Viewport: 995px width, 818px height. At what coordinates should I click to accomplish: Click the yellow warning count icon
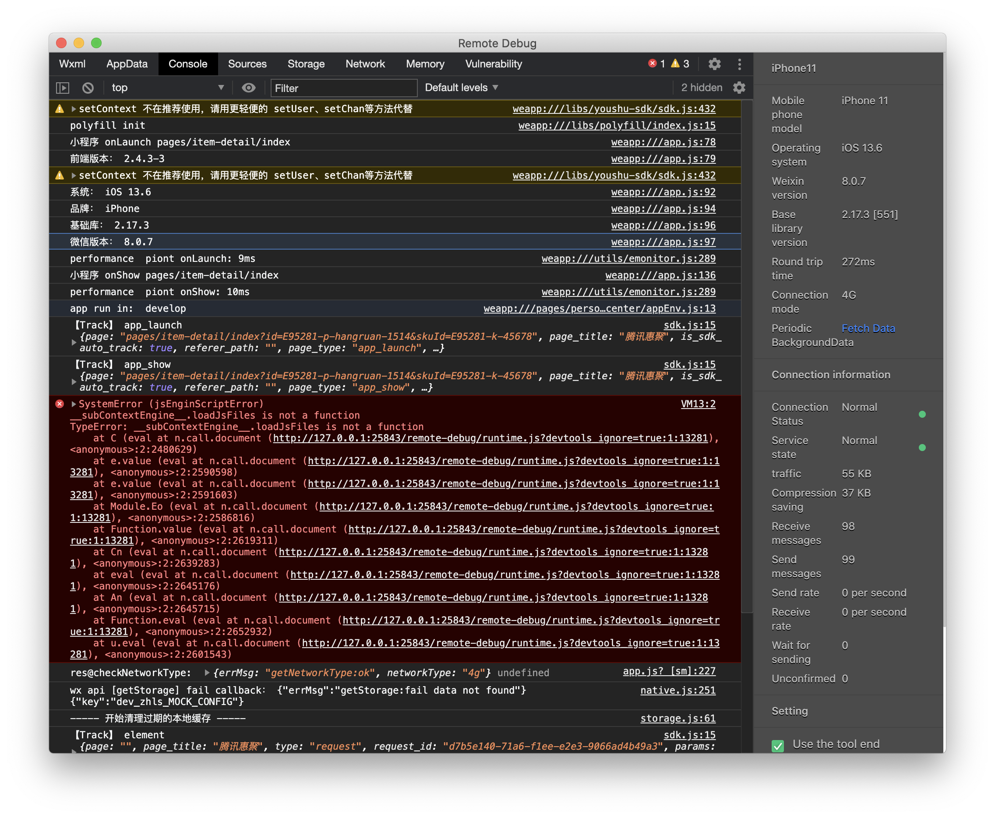tap(675, 63)
